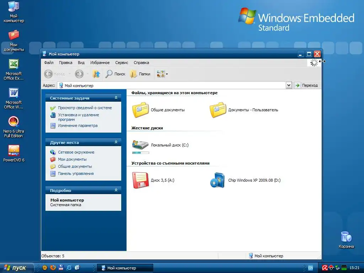Expand the address bar dropdown
The width and height of the screenshot is (364, 273).
point(289,85)
